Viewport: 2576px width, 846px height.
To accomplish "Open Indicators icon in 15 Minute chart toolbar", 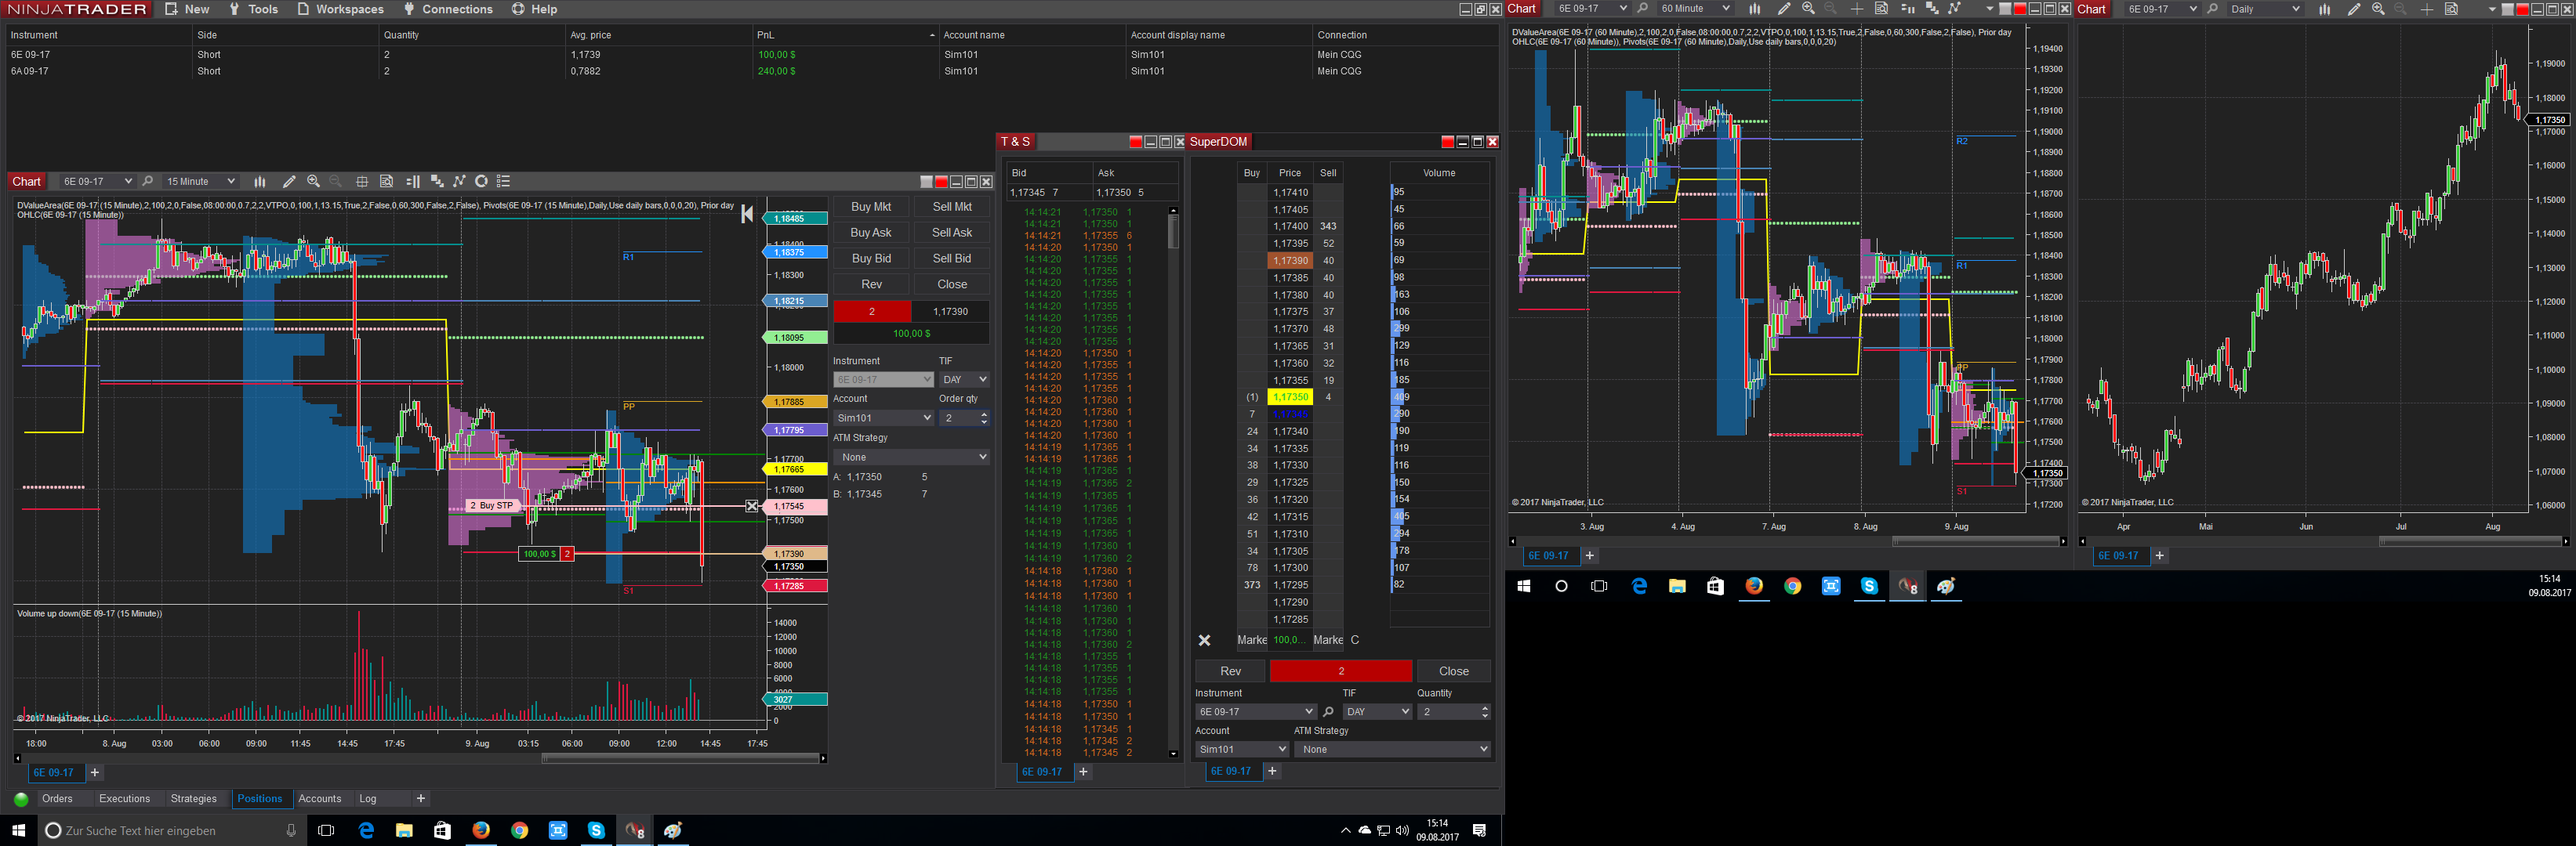I will 437,182.
